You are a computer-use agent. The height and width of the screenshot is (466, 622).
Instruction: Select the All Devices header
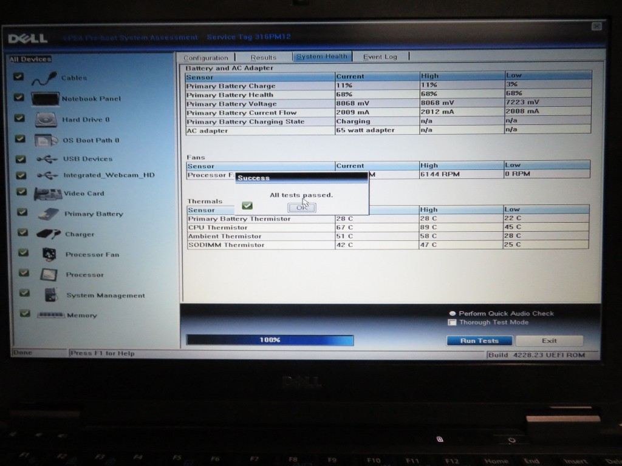30,59
